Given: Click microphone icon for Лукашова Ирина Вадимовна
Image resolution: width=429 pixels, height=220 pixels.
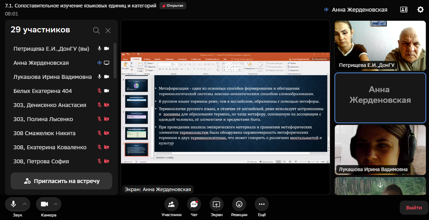Looking at the screenshot, I should click(x=99, y=77).
